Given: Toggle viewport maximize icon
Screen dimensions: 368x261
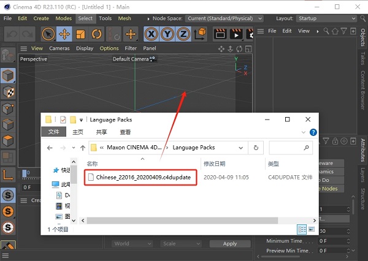Looking at the screenshot, I should click(x=248, y=49).
